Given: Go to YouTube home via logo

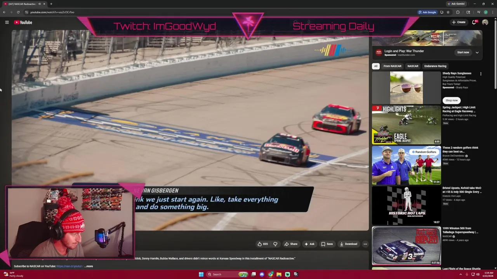Looking at the screenshot, I should [x=23, y=22].
